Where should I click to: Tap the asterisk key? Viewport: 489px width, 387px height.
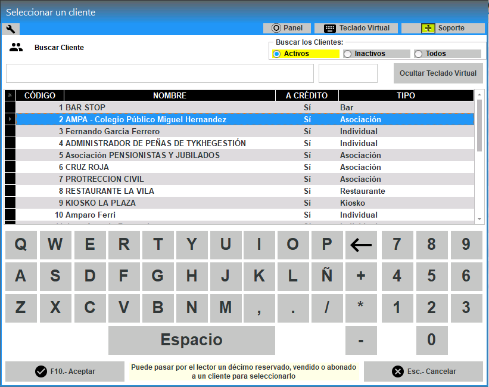pyautogui.click(x=361, y=308)
